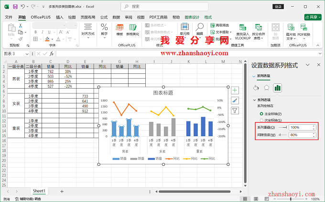Screen dimensions: 325x202
Task: Click the 系列重叠 overlap slider
Action: [282, 128]
